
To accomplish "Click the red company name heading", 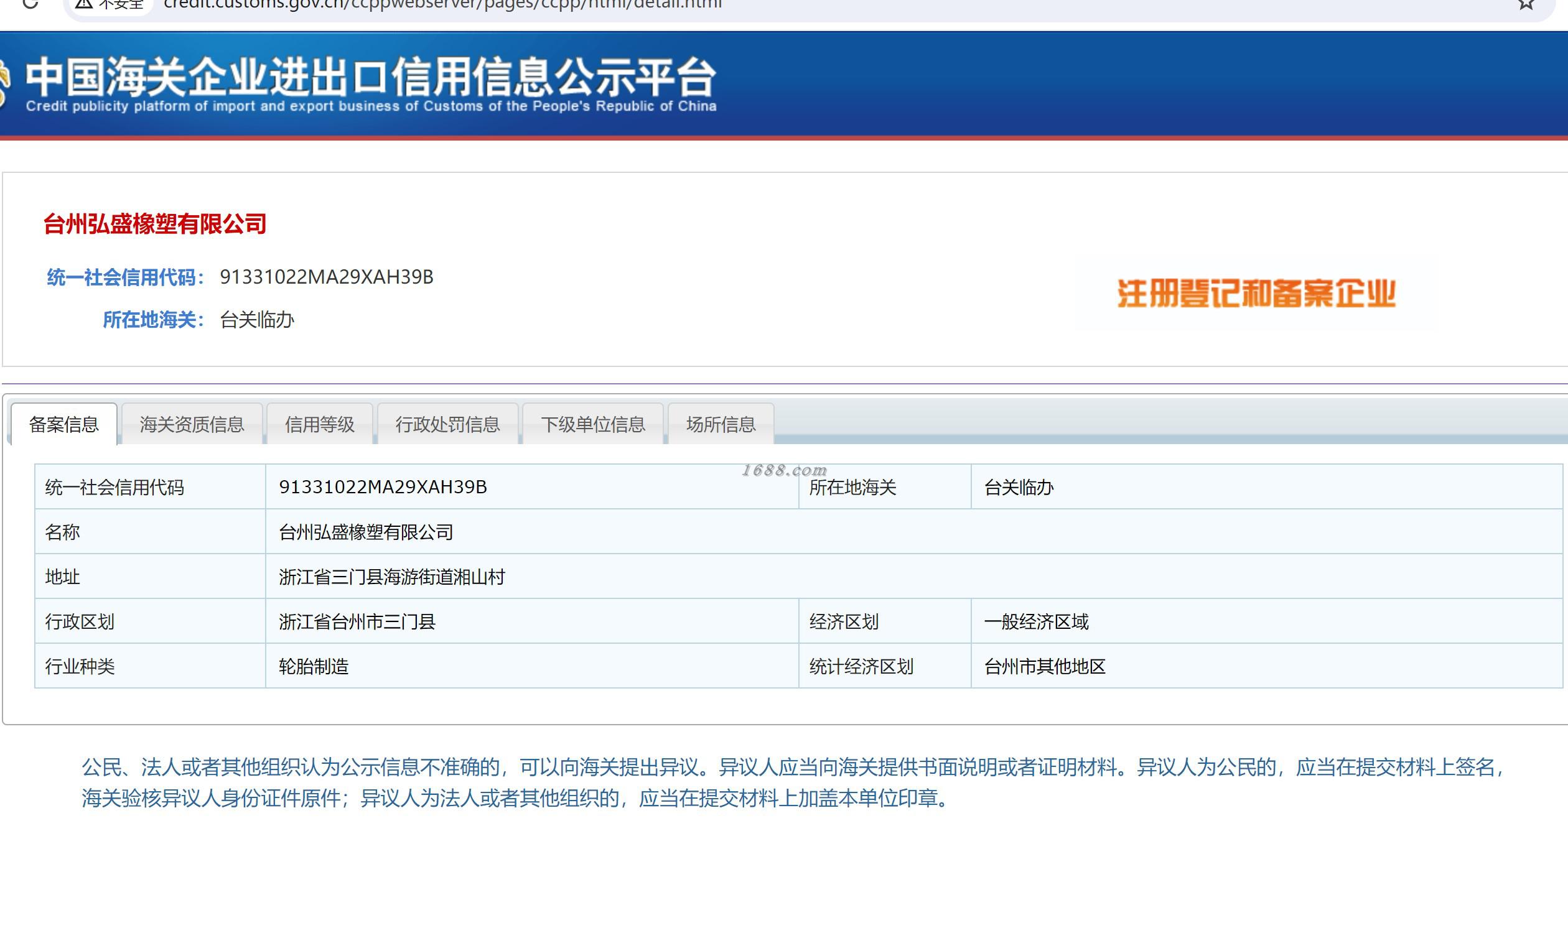I will tap(155, 225).
